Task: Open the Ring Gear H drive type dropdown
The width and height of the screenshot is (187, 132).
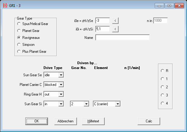Action: click(x=61, y=94)
